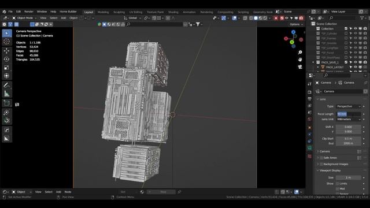Image resolution: width=370 pixels, height=208 pixels.
Task: Open the viewport Options dropdown
Action: (x=296, y=24)
